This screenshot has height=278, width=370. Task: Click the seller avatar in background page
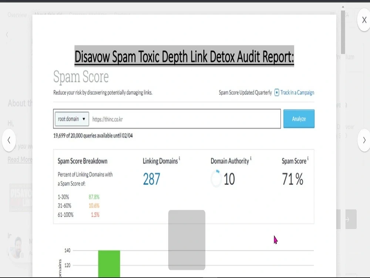point(17,248)
